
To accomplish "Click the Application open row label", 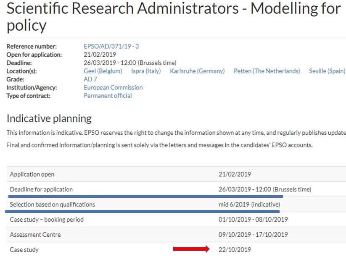I will coord(32,174).
